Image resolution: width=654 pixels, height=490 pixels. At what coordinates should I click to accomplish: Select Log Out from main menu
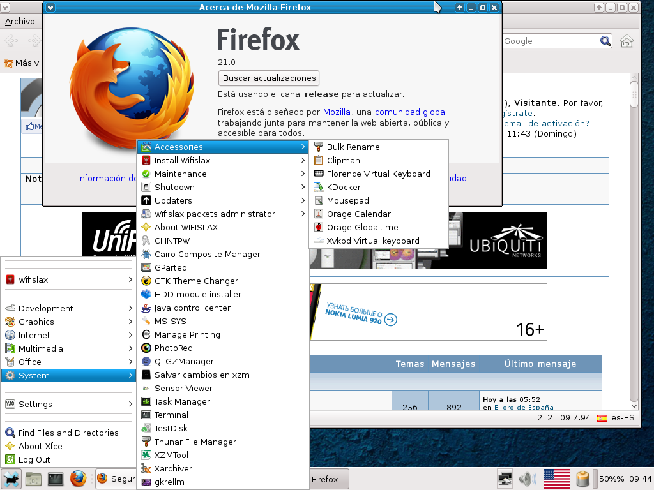coord(69,459)
